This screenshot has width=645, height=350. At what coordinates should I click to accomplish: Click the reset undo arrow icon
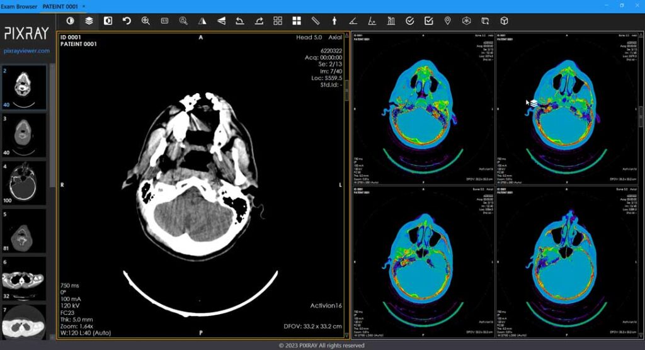pos(127,21)
